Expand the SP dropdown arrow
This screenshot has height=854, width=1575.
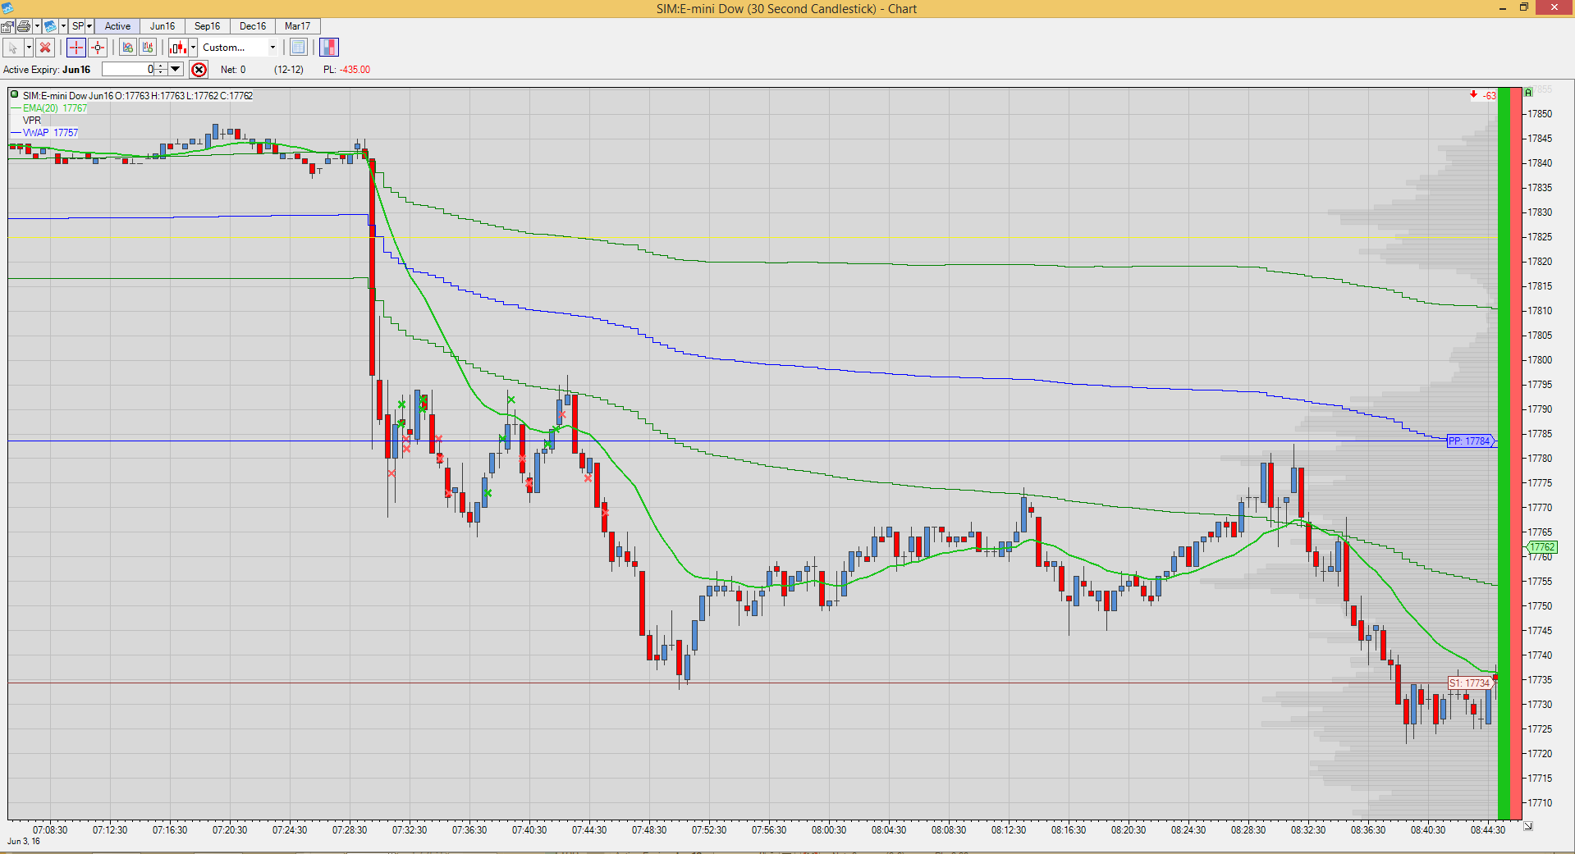click(89, 26)
